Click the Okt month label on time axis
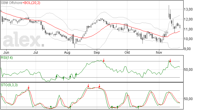The width and height of the screenshot is (197, 110). tap(127, 52)
